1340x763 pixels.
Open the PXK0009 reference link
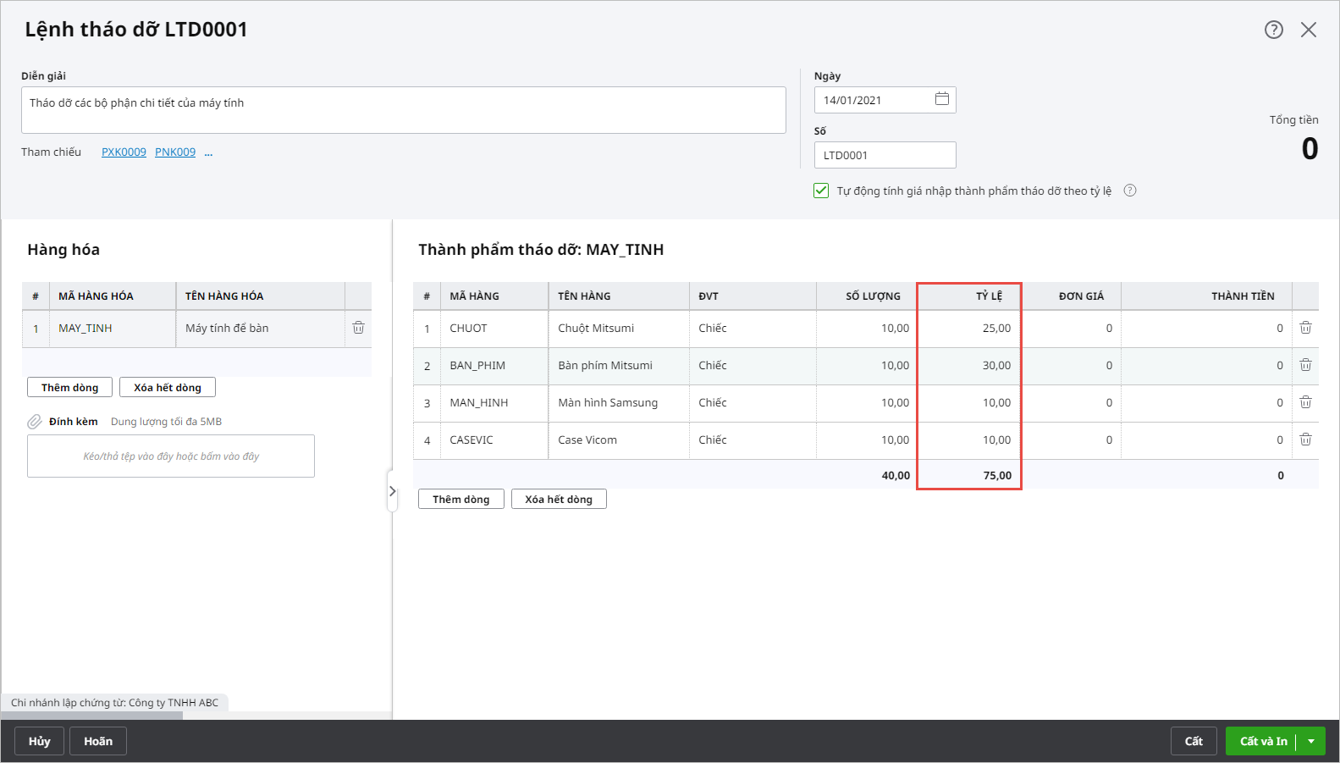point(124,152)
